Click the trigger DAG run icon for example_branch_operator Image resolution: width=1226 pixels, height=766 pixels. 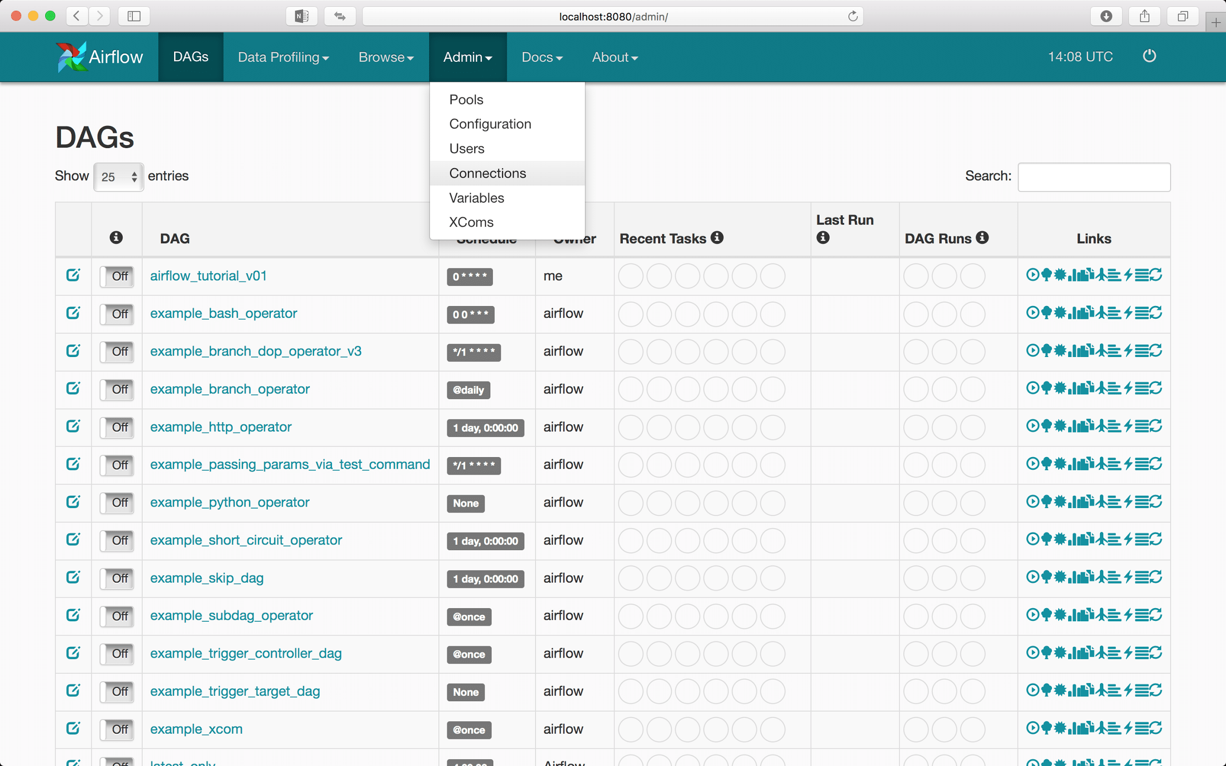(x=1032, y=388)
